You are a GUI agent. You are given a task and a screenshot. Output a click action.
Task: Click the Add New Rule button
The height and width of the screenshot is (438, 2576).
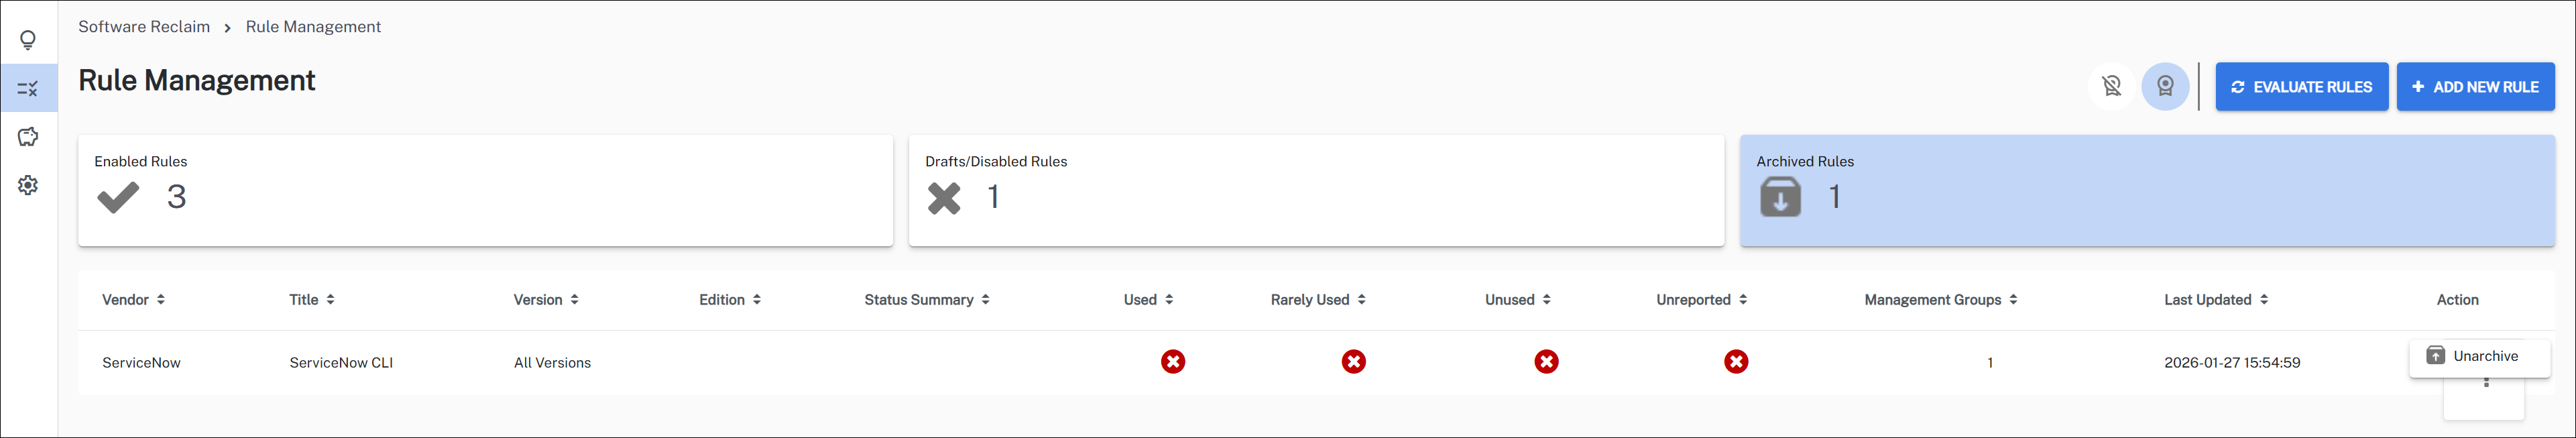pos(2475,87)
